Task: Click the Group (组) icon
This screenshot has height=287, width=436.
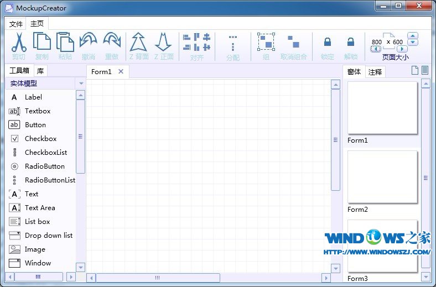Action: pos(266,42)
